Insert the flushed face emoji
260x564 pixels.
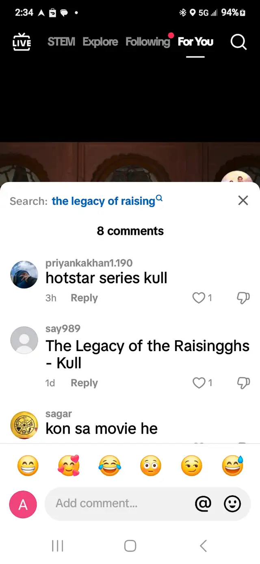(151, 466)
